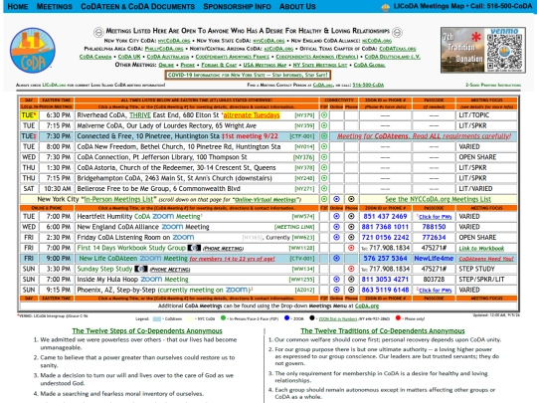This screenshot has width=537, height=403.
Task: Click the red phone-only icon for First 14 Days
Action: 351,248
